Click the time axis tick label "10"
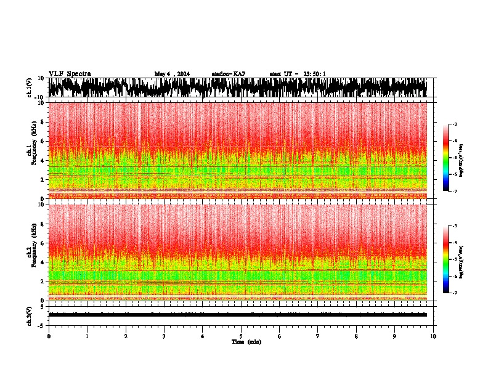This screenshot has height=377, width=488. 433,336
